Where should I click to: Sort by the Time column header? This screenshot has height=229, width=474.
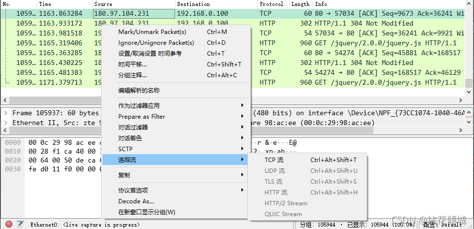[65, 4]
